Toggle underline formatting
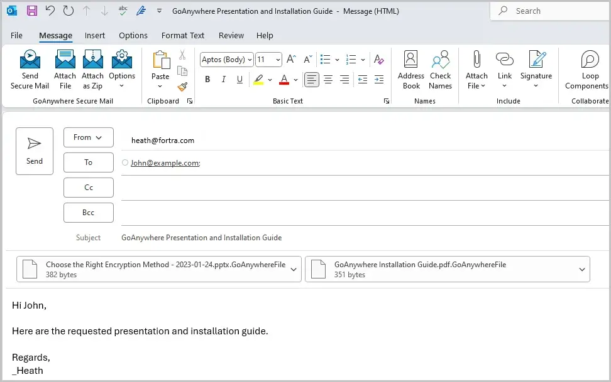The width and height of the screenshot is (611, 382). (239, 80)
